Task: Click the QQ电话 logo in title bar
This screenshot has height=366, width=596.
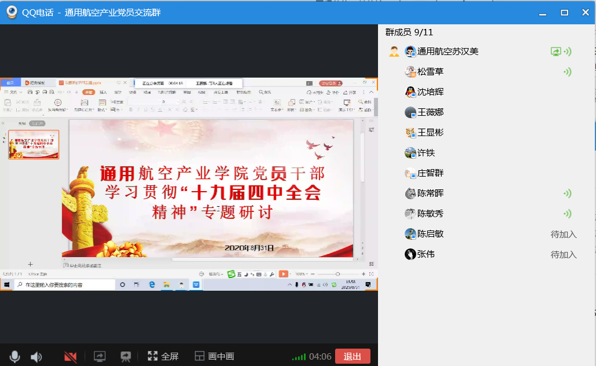Action: click(x=11, y=12)
